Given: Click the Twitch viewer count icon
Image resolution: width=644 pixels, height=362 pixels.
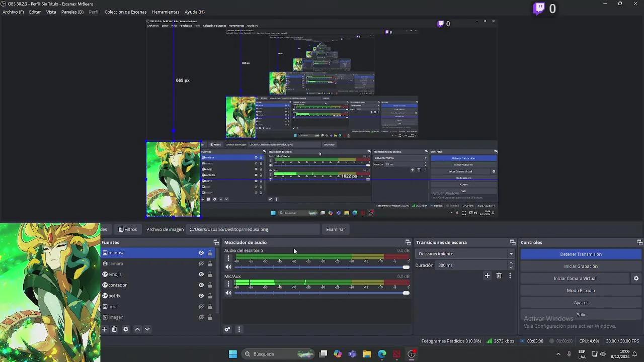Looking at the screenshot, I should click(x=539, y=8).
